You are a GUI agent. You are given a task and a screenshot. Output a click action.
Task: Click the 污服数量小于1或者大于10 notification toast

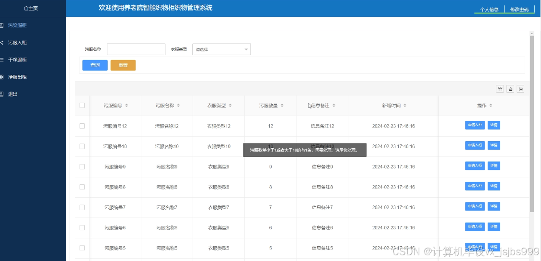click(305, 150)
